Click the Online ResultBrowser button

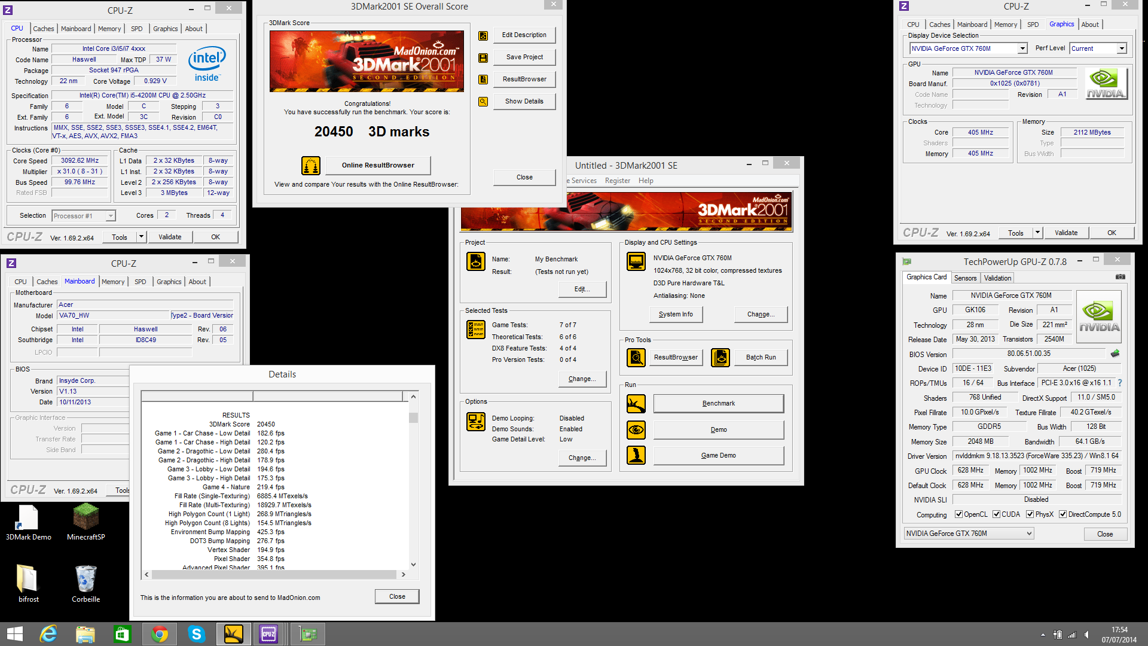(378, 165)
